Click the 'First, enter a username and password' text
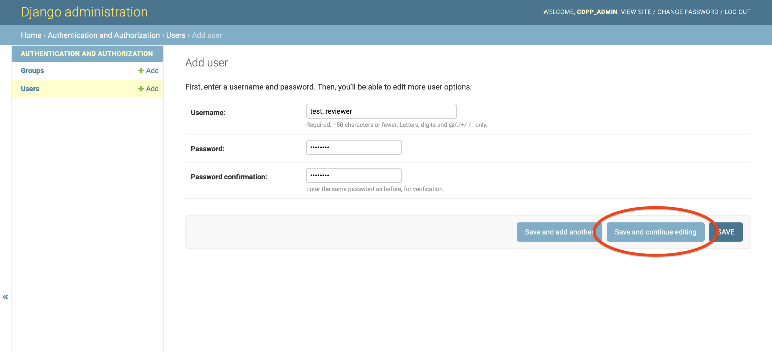This screenshot has width=772, height=352. point(328,87)
